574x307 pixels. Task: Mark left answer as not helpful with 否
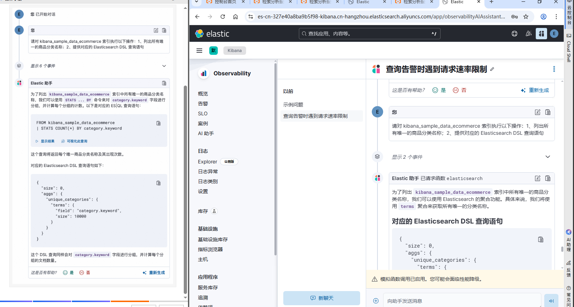coord(85,273)
